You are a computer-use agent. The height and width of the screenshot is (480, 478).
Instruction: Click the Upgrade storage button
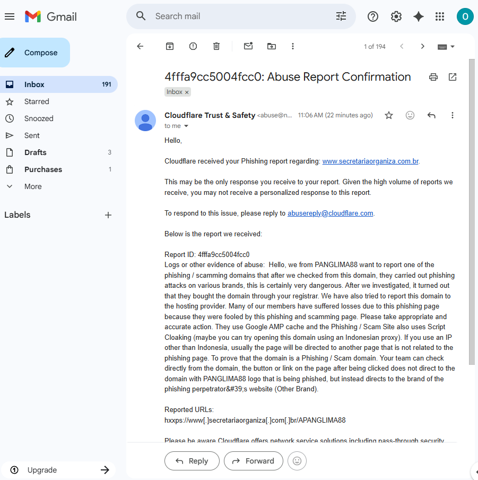59,470
